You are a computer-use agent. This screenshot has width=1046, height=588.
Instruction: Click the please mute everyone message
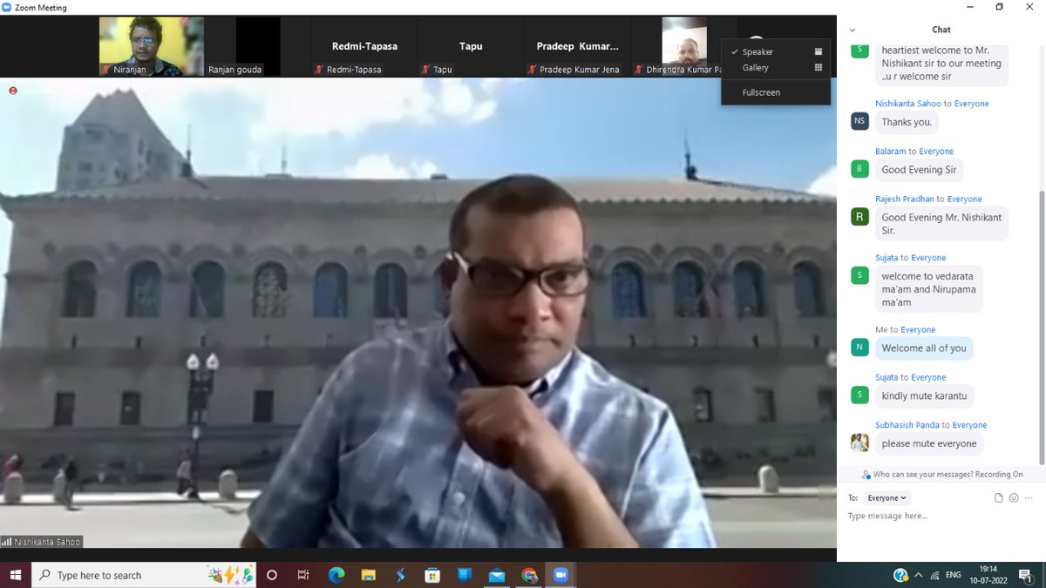929,444
